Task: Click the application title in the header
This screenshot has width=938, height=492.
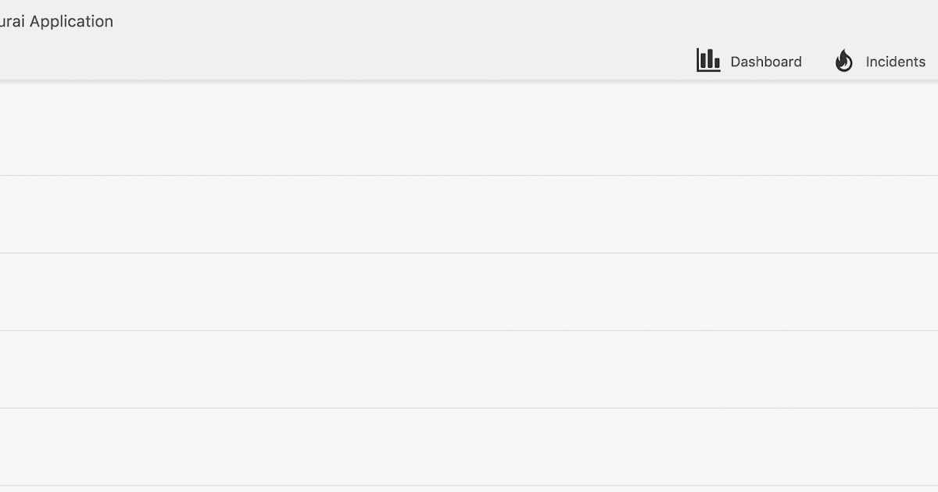Action: [x=56, y=22]
